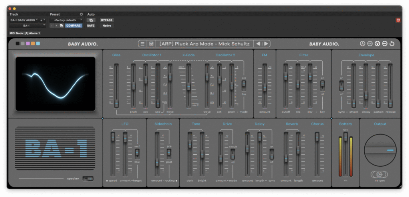Click the Native button
The width and height of the screenshot is (409, 197).
[107, 26]
